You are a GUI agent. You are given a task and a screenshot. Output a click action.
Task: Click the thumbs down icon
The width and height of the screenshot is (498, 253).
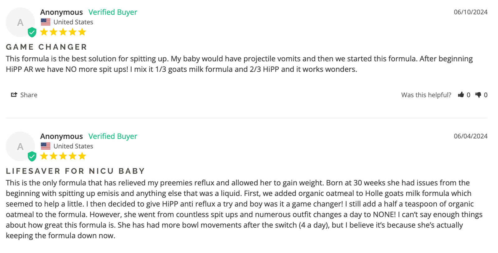pos(478,95)
